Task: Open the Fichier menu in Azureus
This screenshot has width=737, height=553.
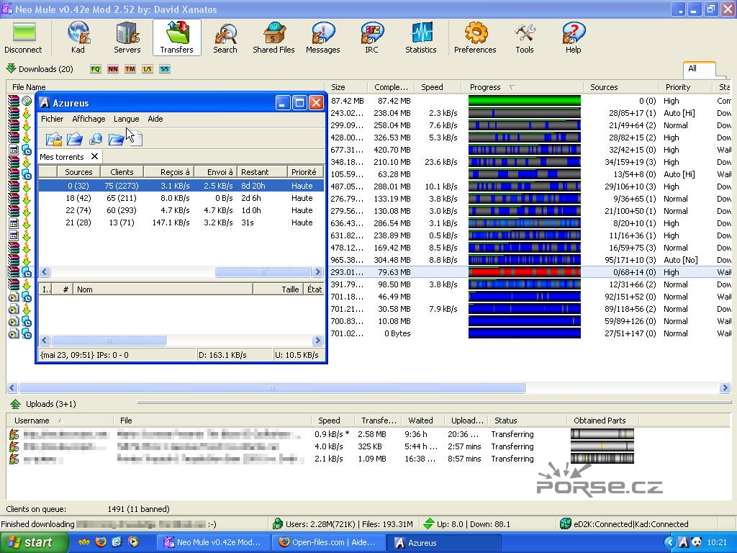Action: [x=52, y=119]
